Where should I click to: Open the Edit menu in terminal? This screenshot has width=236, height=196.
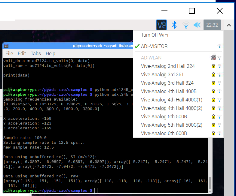pos(22,54)
